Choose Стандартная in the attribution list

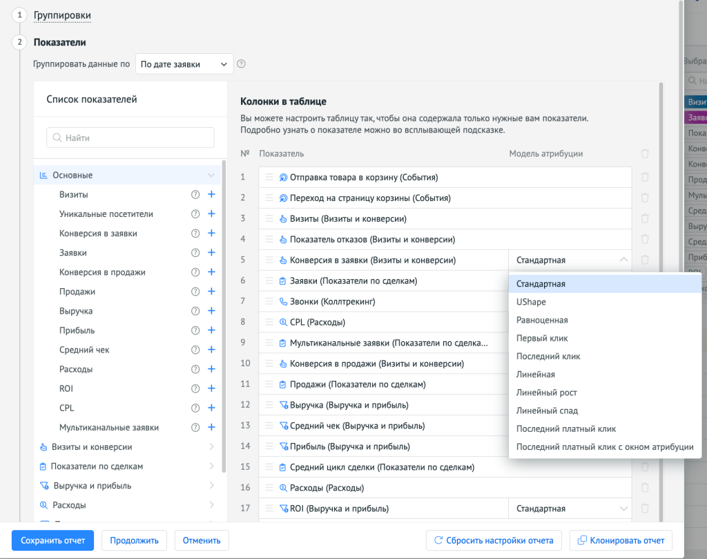[605, 284]
